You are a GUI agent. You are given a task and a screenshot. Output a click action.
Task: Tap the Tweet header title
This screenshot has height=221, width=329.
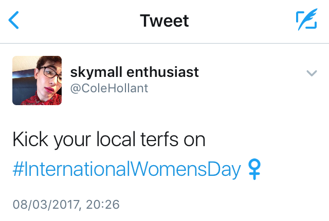[164, 21]
